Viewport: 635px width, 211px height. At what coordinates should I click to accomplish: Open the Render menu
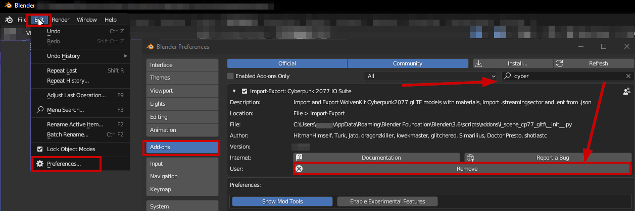61,20
